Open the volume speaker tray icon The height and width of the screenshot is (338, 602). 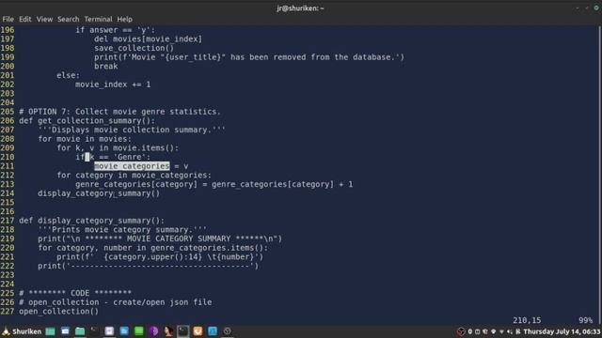pos(509,331)
